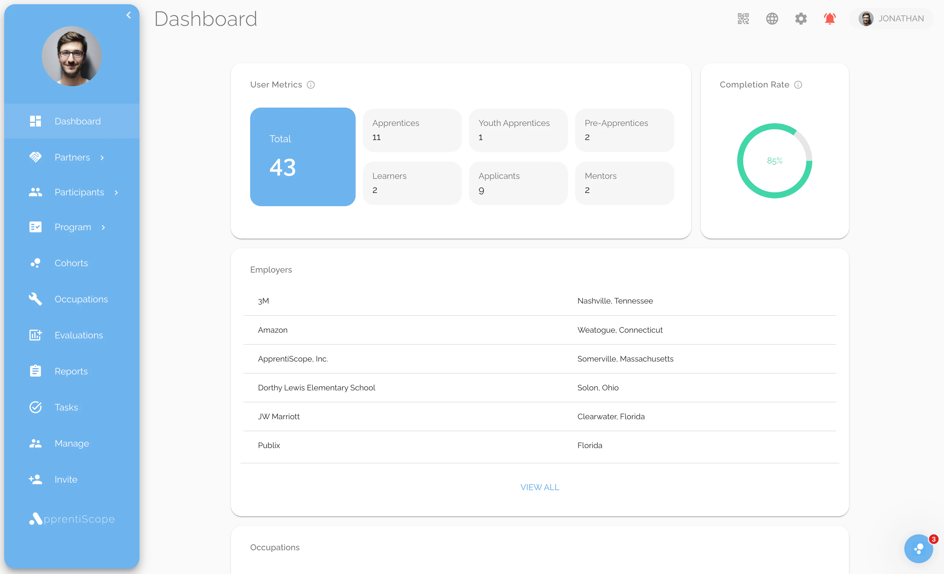The image size is (944, 574).
Task: Go to Reports in sidebar
Action: pyautogui.click(x=71, y=371)
